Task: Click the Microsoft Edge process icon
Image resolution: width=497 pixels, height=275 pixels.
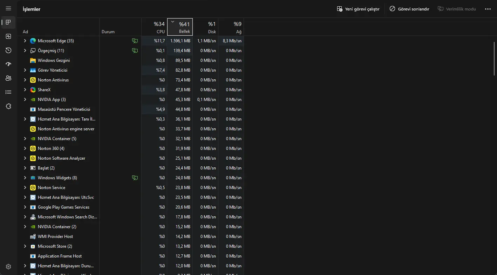Action: point(33,41)
